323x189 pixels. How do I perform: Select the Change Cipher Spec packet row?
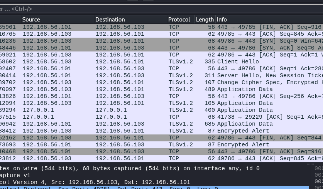coord(161,83)
